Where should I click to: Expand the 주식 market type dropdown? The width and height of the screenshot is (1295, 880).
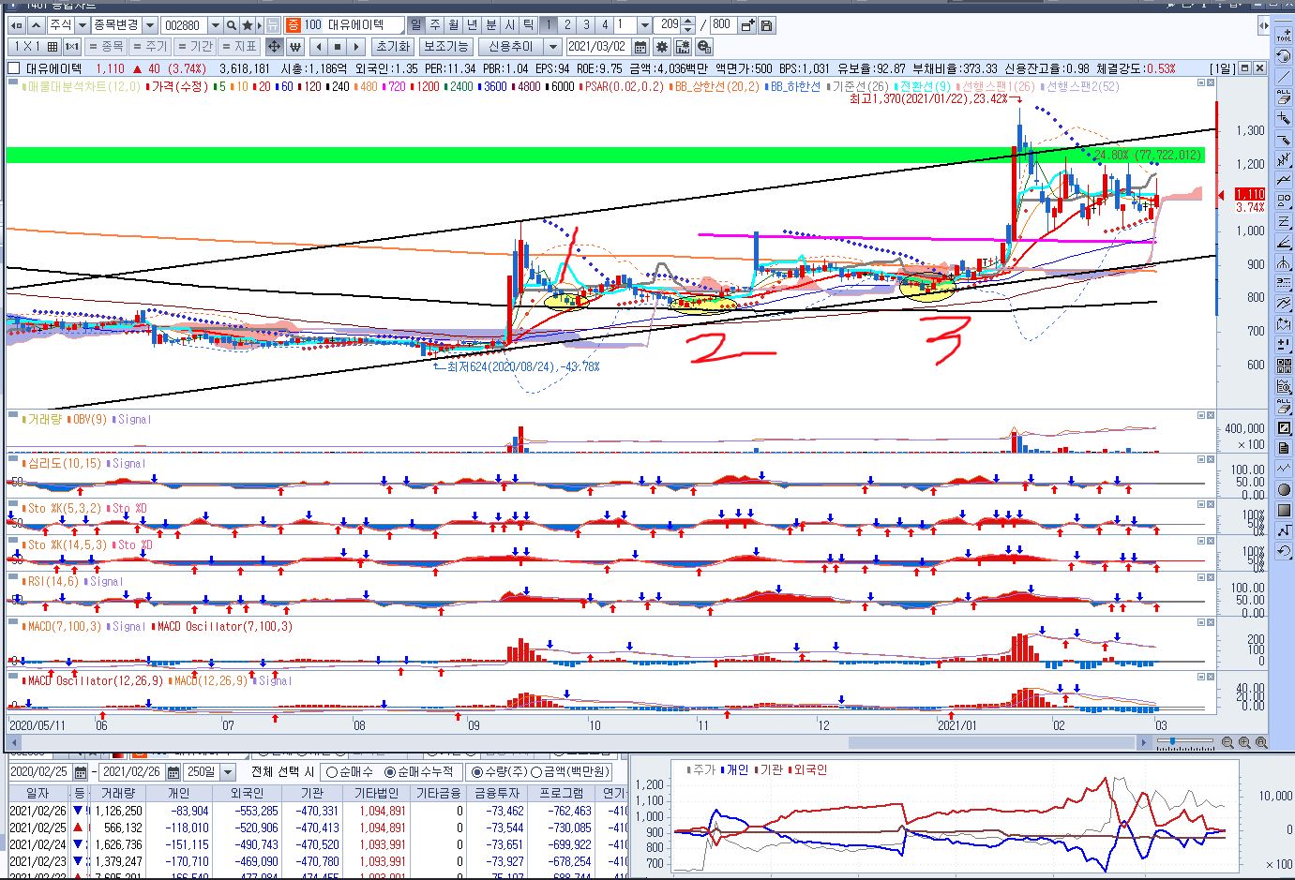[x=83, y=25]
